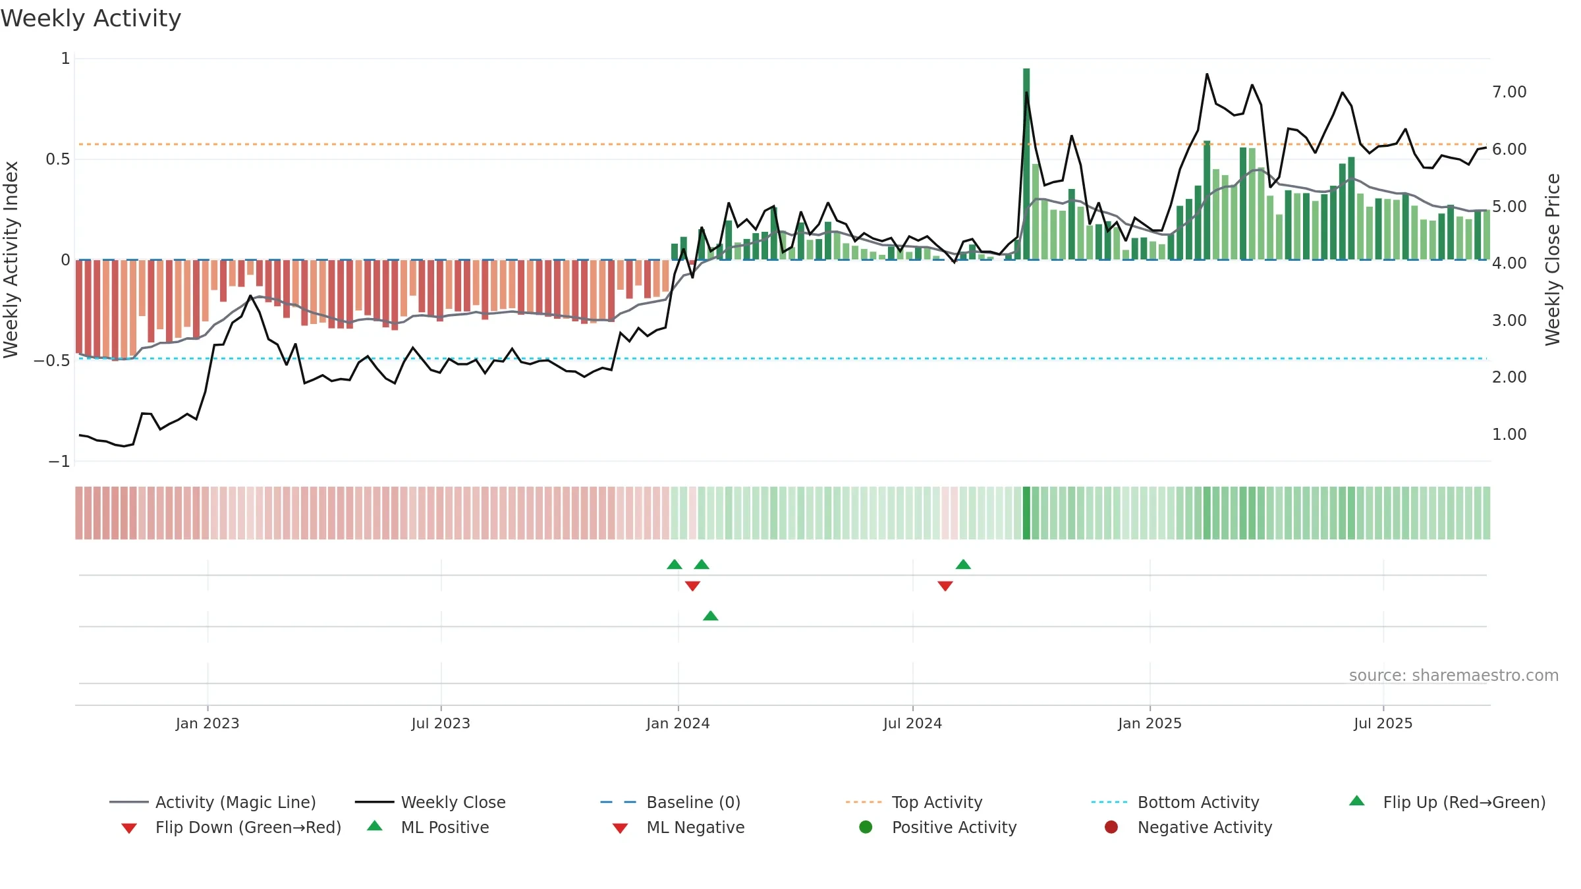This screenshot has width=1581, height=889.
Task: Click the darkest green heatmap cell
Action: [x=1026, y=513]
